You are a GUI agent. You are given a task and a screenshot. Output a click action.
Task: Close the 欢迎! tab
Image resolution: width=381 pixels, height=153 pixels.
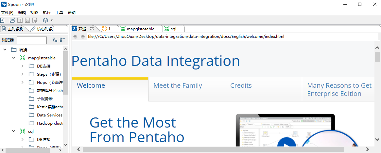coord(92,29)
